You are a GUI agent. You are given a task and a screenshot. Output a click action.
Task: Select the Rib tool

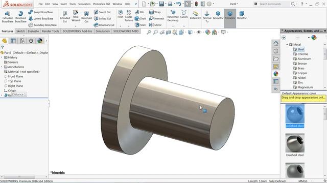click(x=139, y=12)
